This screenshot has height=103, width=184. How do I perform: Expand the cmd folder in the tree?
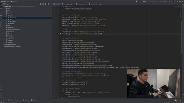(5, 10)
